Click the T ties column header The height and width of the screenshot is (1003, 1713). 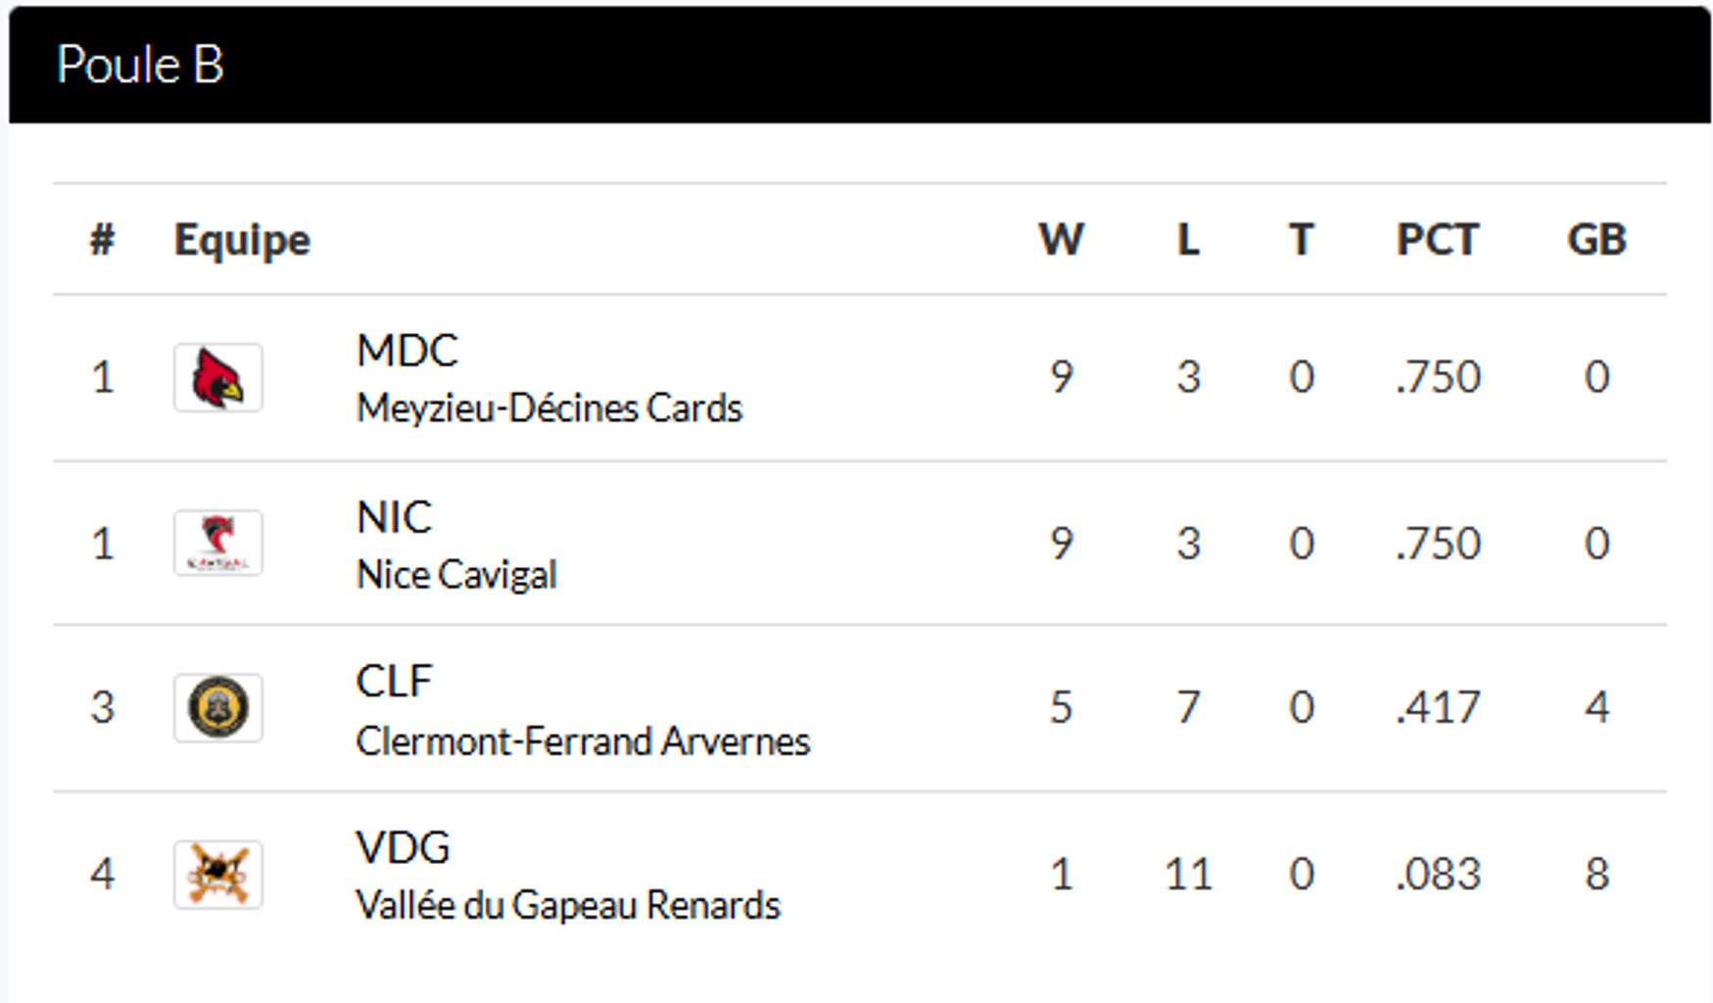tap(1301, 240)
